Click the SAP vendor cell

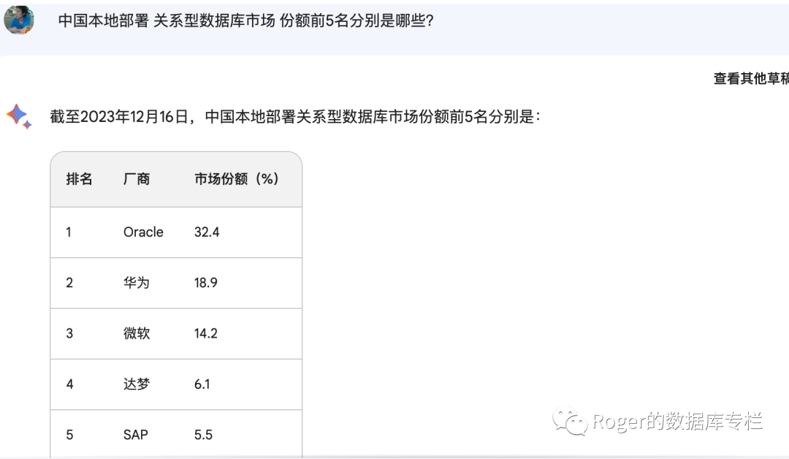(136, 434)
